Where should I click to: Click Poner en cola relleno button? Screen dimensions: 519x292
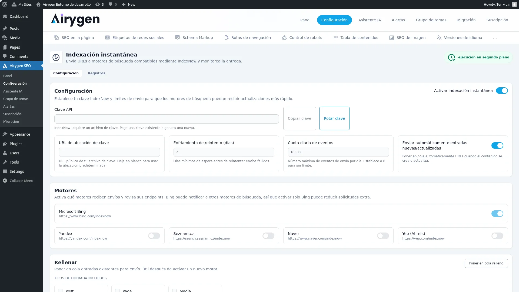click(486, 263)
